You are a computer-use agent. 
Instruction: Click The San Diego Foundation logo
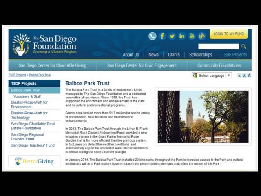click(x=44, y=45)
